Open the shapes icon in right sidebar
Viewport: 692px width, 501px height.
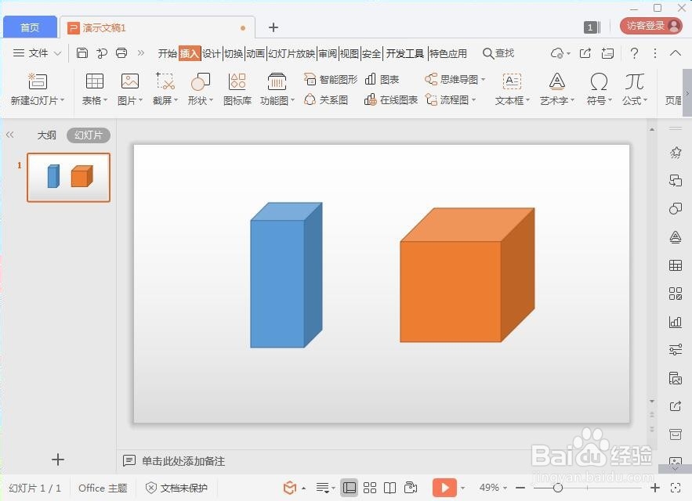676,208
